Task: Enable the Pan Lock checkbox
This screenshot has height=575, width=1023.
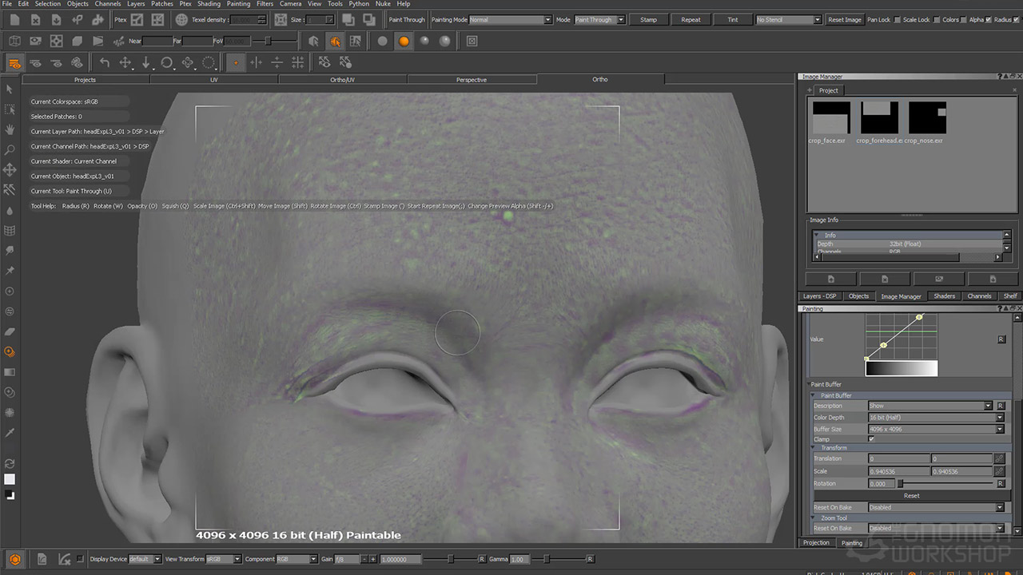Action: pos(897,20)
